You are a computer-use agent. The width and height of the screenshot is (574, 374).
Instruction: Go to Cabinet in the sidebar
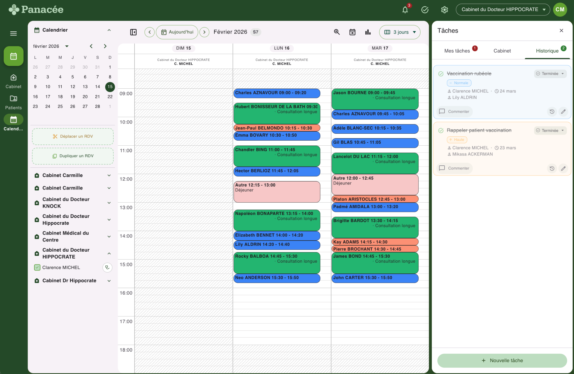(x=13, y=81)
